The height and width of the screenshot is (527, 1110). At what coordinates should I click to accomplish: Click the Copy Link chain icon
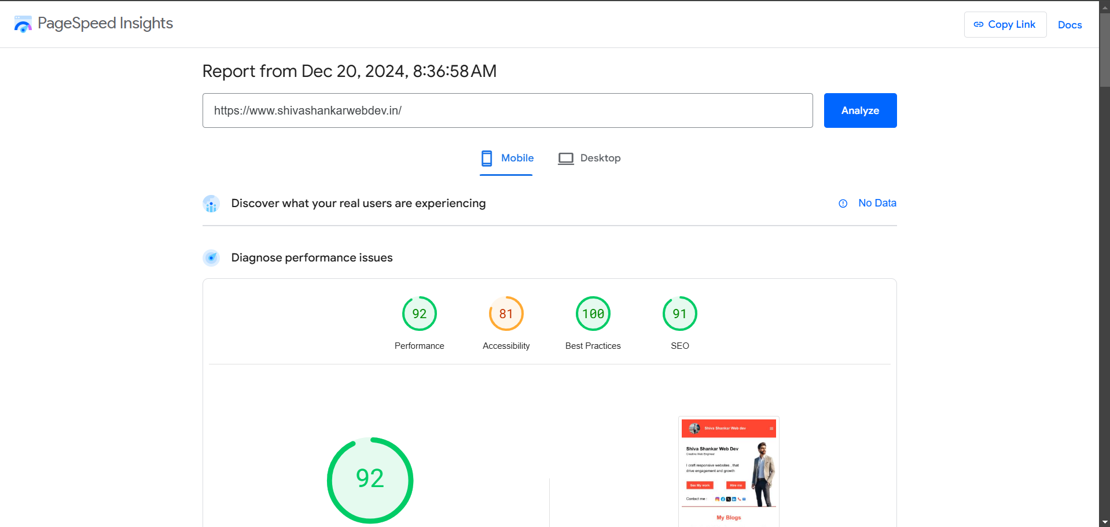click(979, 24)
